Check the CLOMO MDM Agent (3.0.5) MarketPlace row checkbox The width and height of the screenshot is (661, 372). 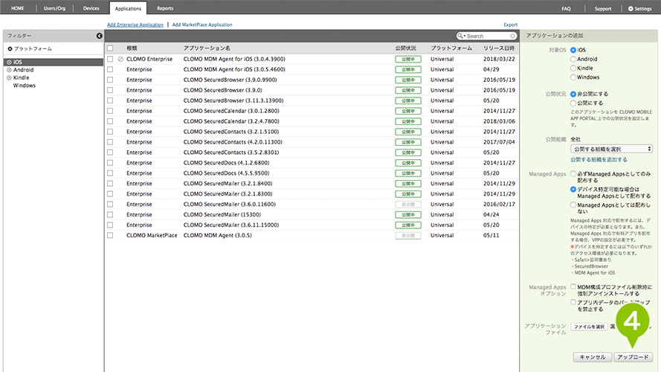point(110,235)
